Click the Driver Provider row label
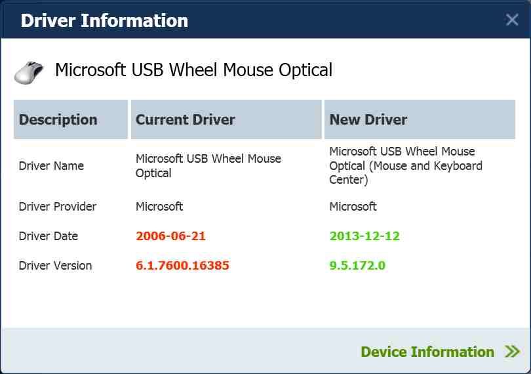Viewport: 531px width, 374px height. click(58, 207)
